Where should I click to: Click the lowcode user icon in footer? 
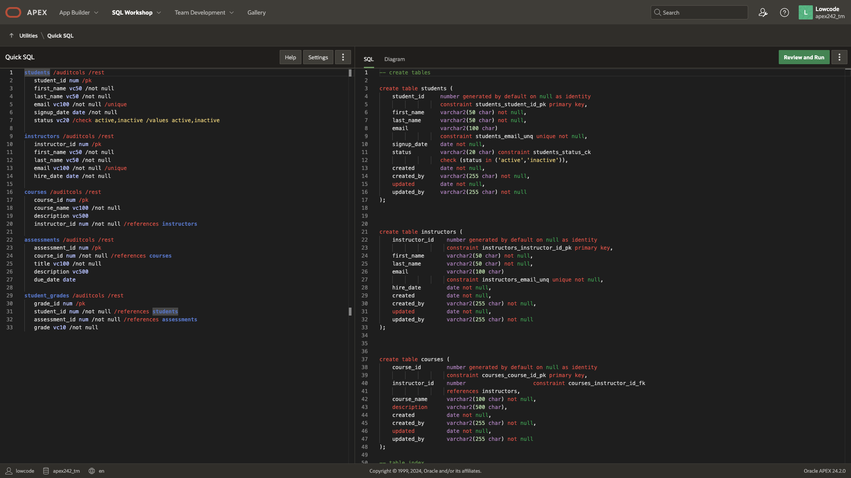coord(9,471)
